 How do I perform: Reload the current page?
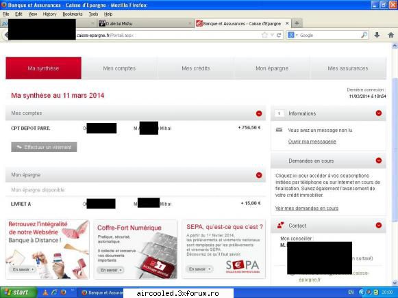pyautogui.click(x=279, y=35)
